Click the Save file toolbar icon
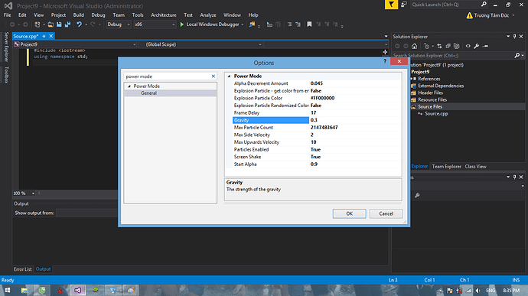The height and width of the screenshot is (296, 528). [x=59, y=24]
